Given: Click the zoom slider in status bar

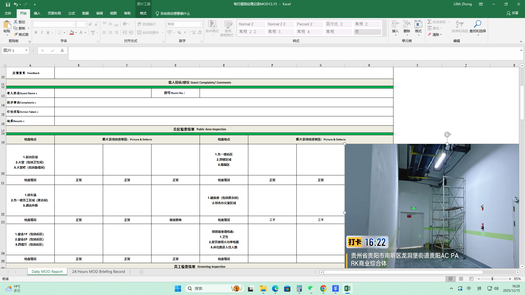Looking at the screenshot, I should (x=492, y=279).
